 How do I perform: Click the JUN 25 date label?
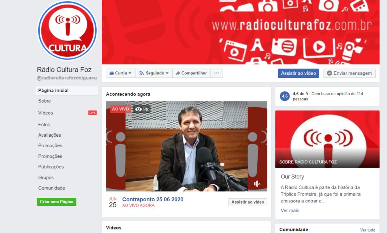[113, 202]
